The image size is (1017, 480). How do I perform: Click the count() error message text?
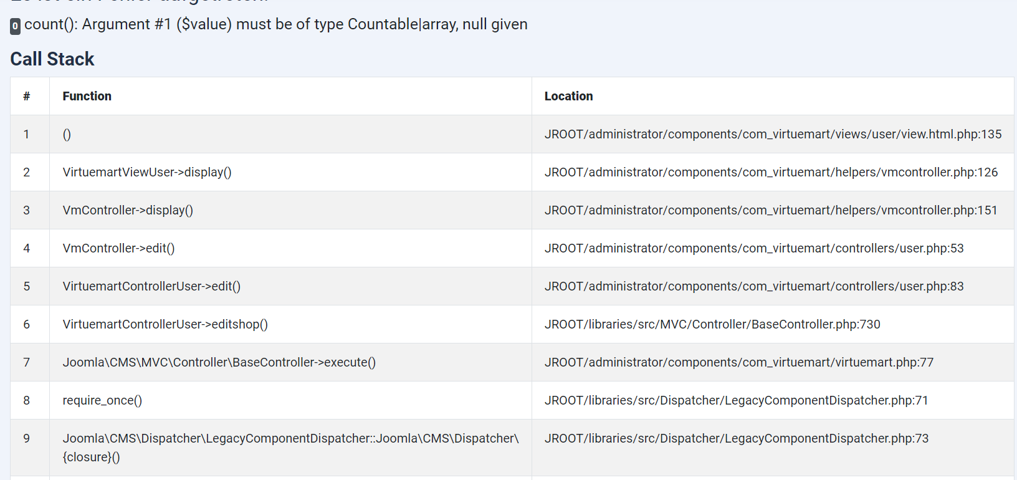coord(275,24)
